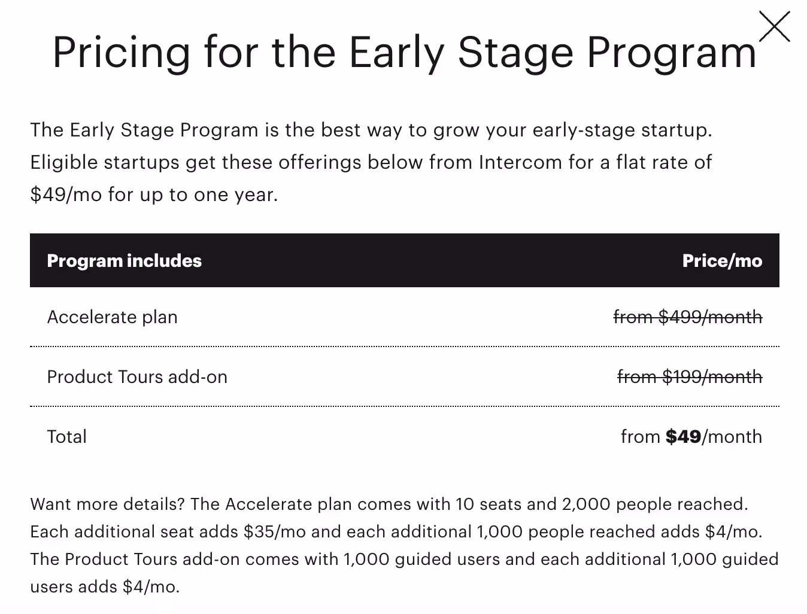Select the Accelerate plan row label
Image resolution: width=807 pixels, height=614 pixels.
(x=113, y=317)
